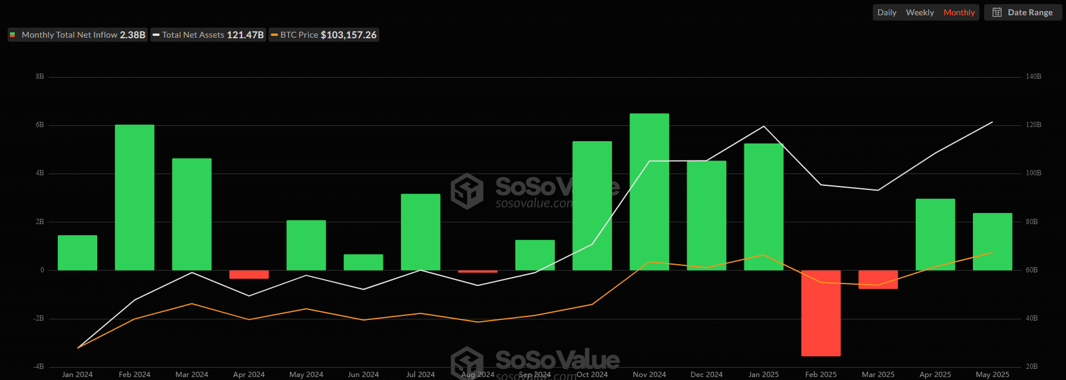Select the Jan 2024 green bar

77,253
